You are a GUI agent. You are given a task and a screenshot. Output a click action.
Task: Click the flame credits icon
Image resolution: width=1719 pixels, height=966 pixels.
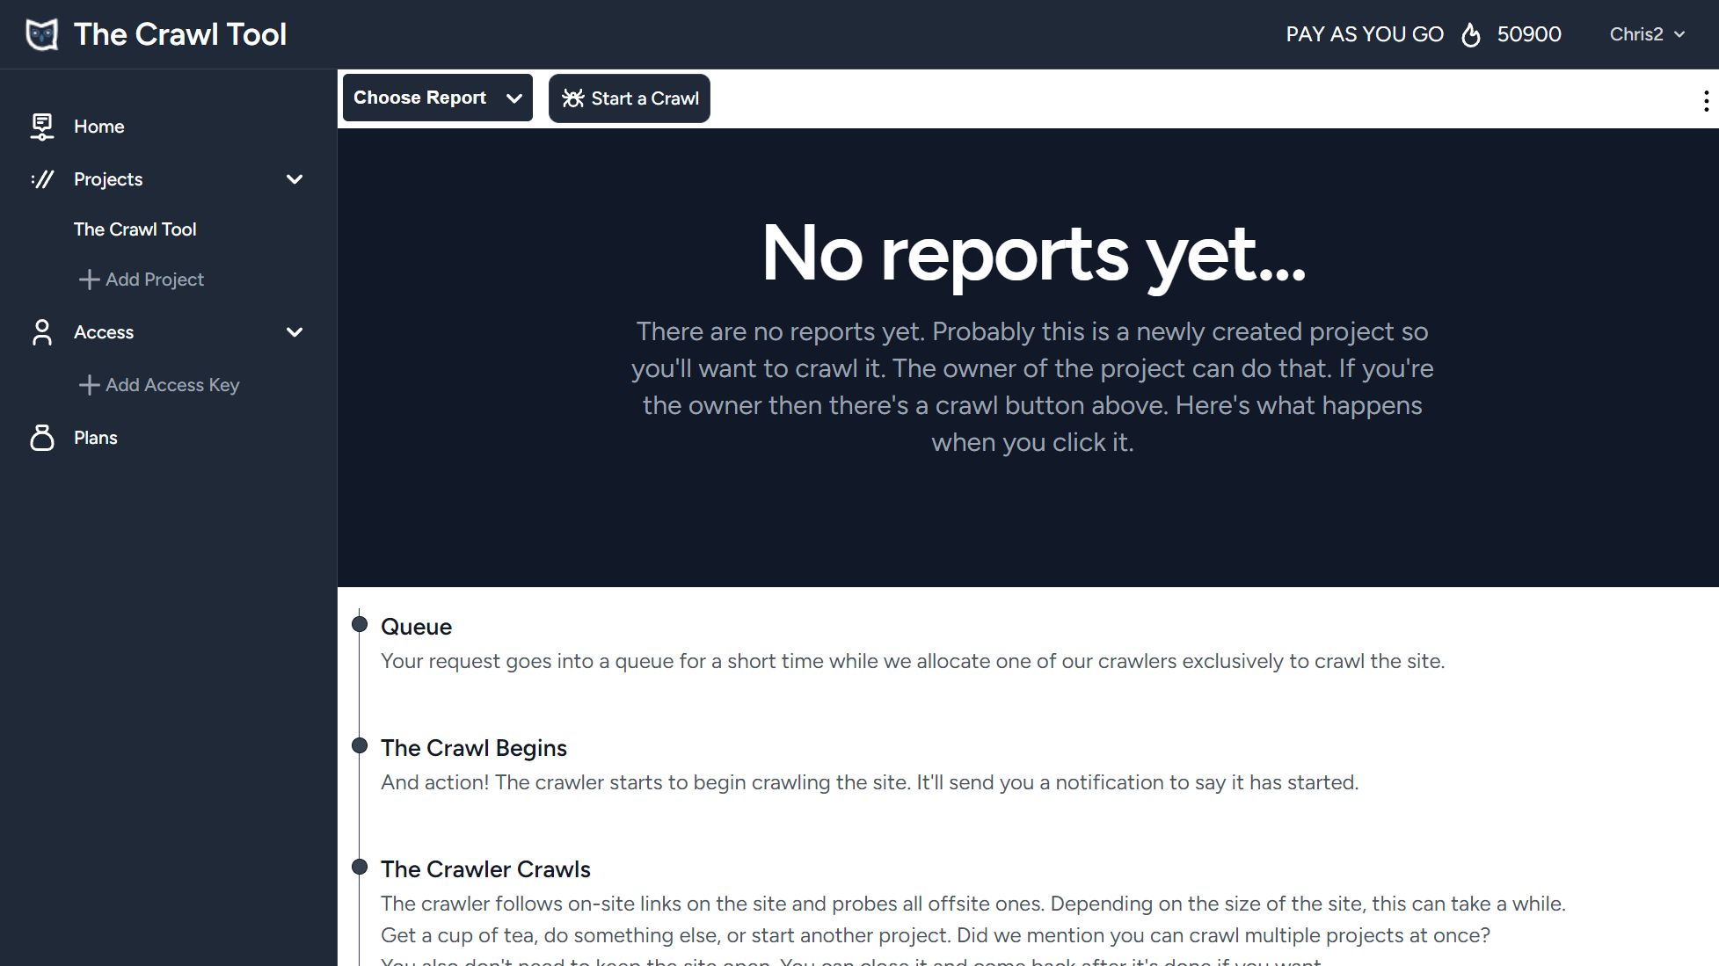click(x=1470, y=35)
